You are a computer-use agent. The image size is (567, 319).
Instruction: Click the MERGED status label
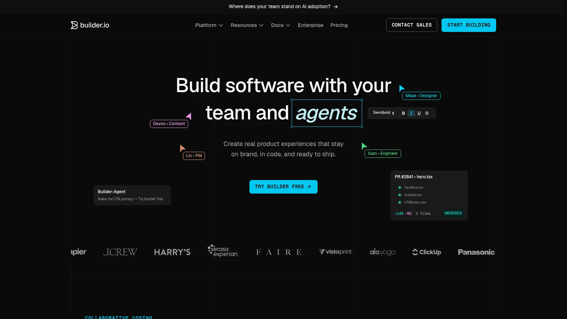pyautogui.click(x=453, y=213)
